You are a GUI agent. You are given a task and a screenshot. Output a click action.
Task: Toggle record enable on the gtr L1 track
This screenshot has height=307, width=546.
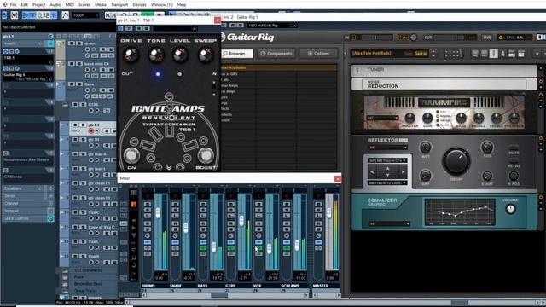click(91, 130)
